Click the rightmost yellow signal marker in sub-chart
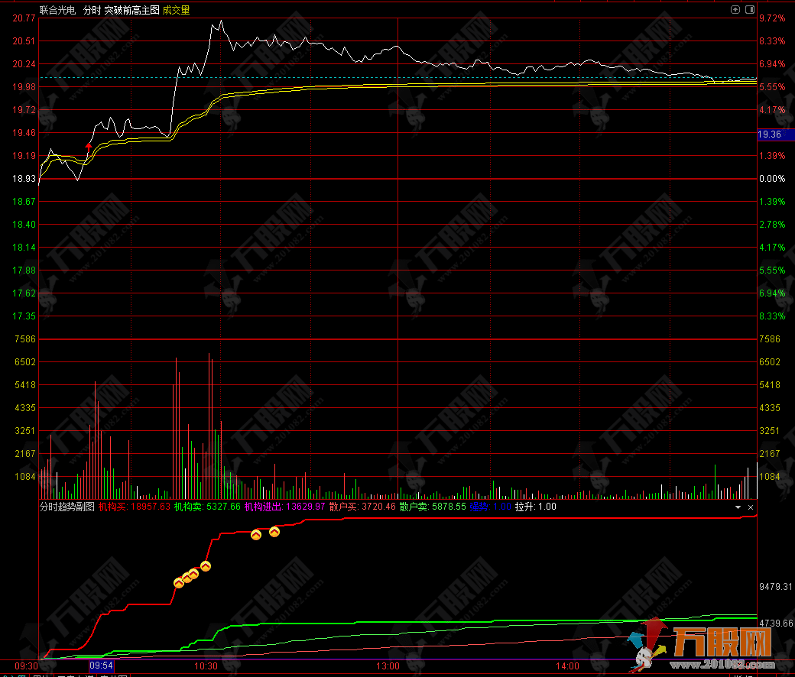Screen dimensions: 795x677 click(x=274, y=532)
